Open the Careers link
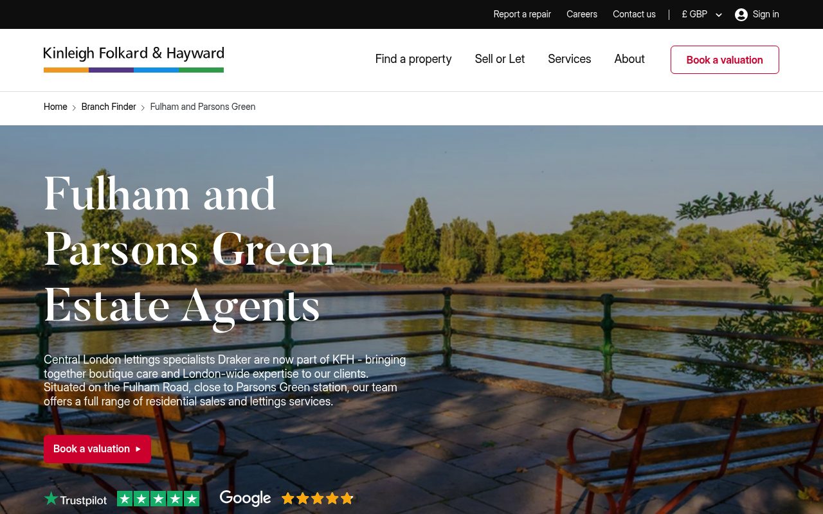 coord(582,14)
